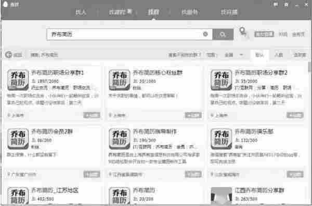This screenshot has width=312, height=206.
Task: Join group 乔布简历核心粉丝群
Action: (x=193, y=115)
